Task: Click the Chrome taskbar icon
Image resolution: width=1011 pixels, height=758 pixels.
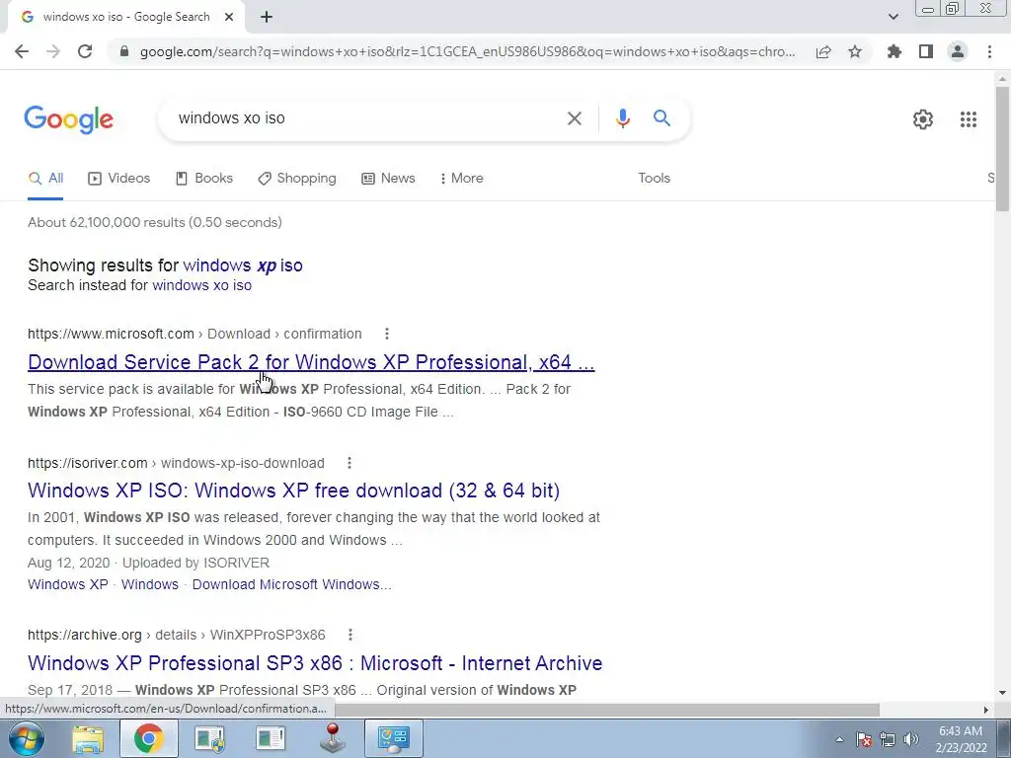Action: [148, 738]
